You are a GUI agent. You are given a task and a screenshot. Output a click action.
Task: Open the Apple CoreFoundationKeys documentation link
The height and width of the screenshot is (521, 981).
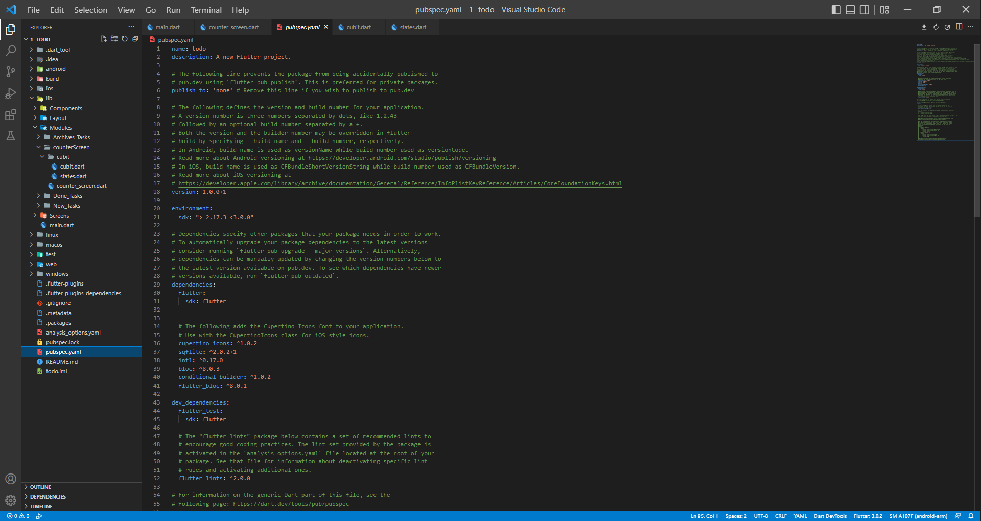(400, 183)
